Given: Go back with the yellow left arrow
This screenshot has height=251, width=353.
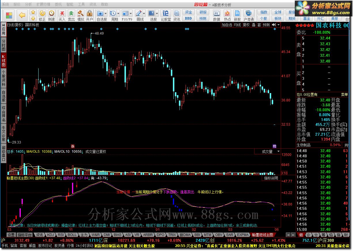Looking at the screenshot, I should click(x=22, y=15).
